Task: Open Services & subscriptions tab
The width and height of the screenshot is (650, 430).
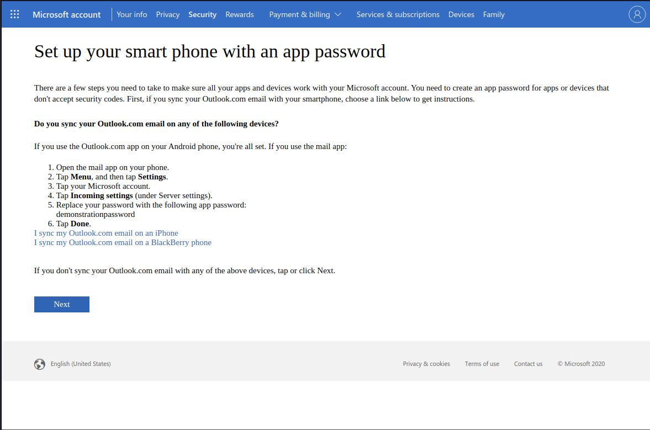Action: tap(398, 14)
